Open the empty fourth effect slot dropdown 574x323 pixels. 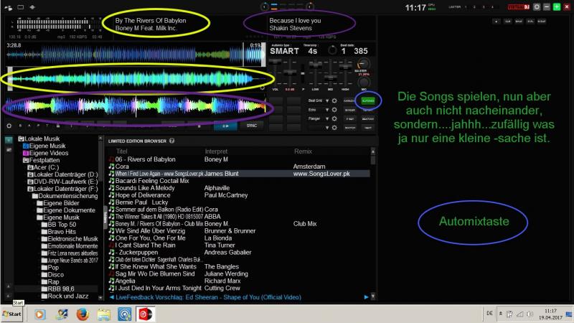[327, 128]
